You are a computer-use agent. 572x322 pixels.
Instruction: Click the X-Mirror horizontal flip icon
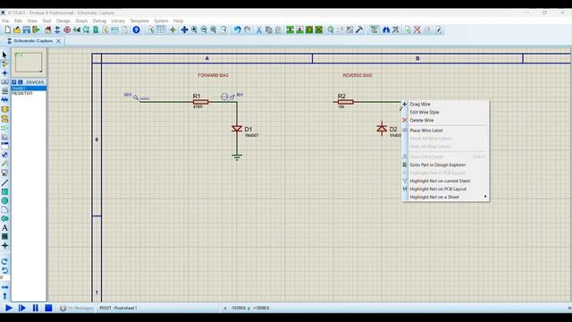click(x=4, y=287)
